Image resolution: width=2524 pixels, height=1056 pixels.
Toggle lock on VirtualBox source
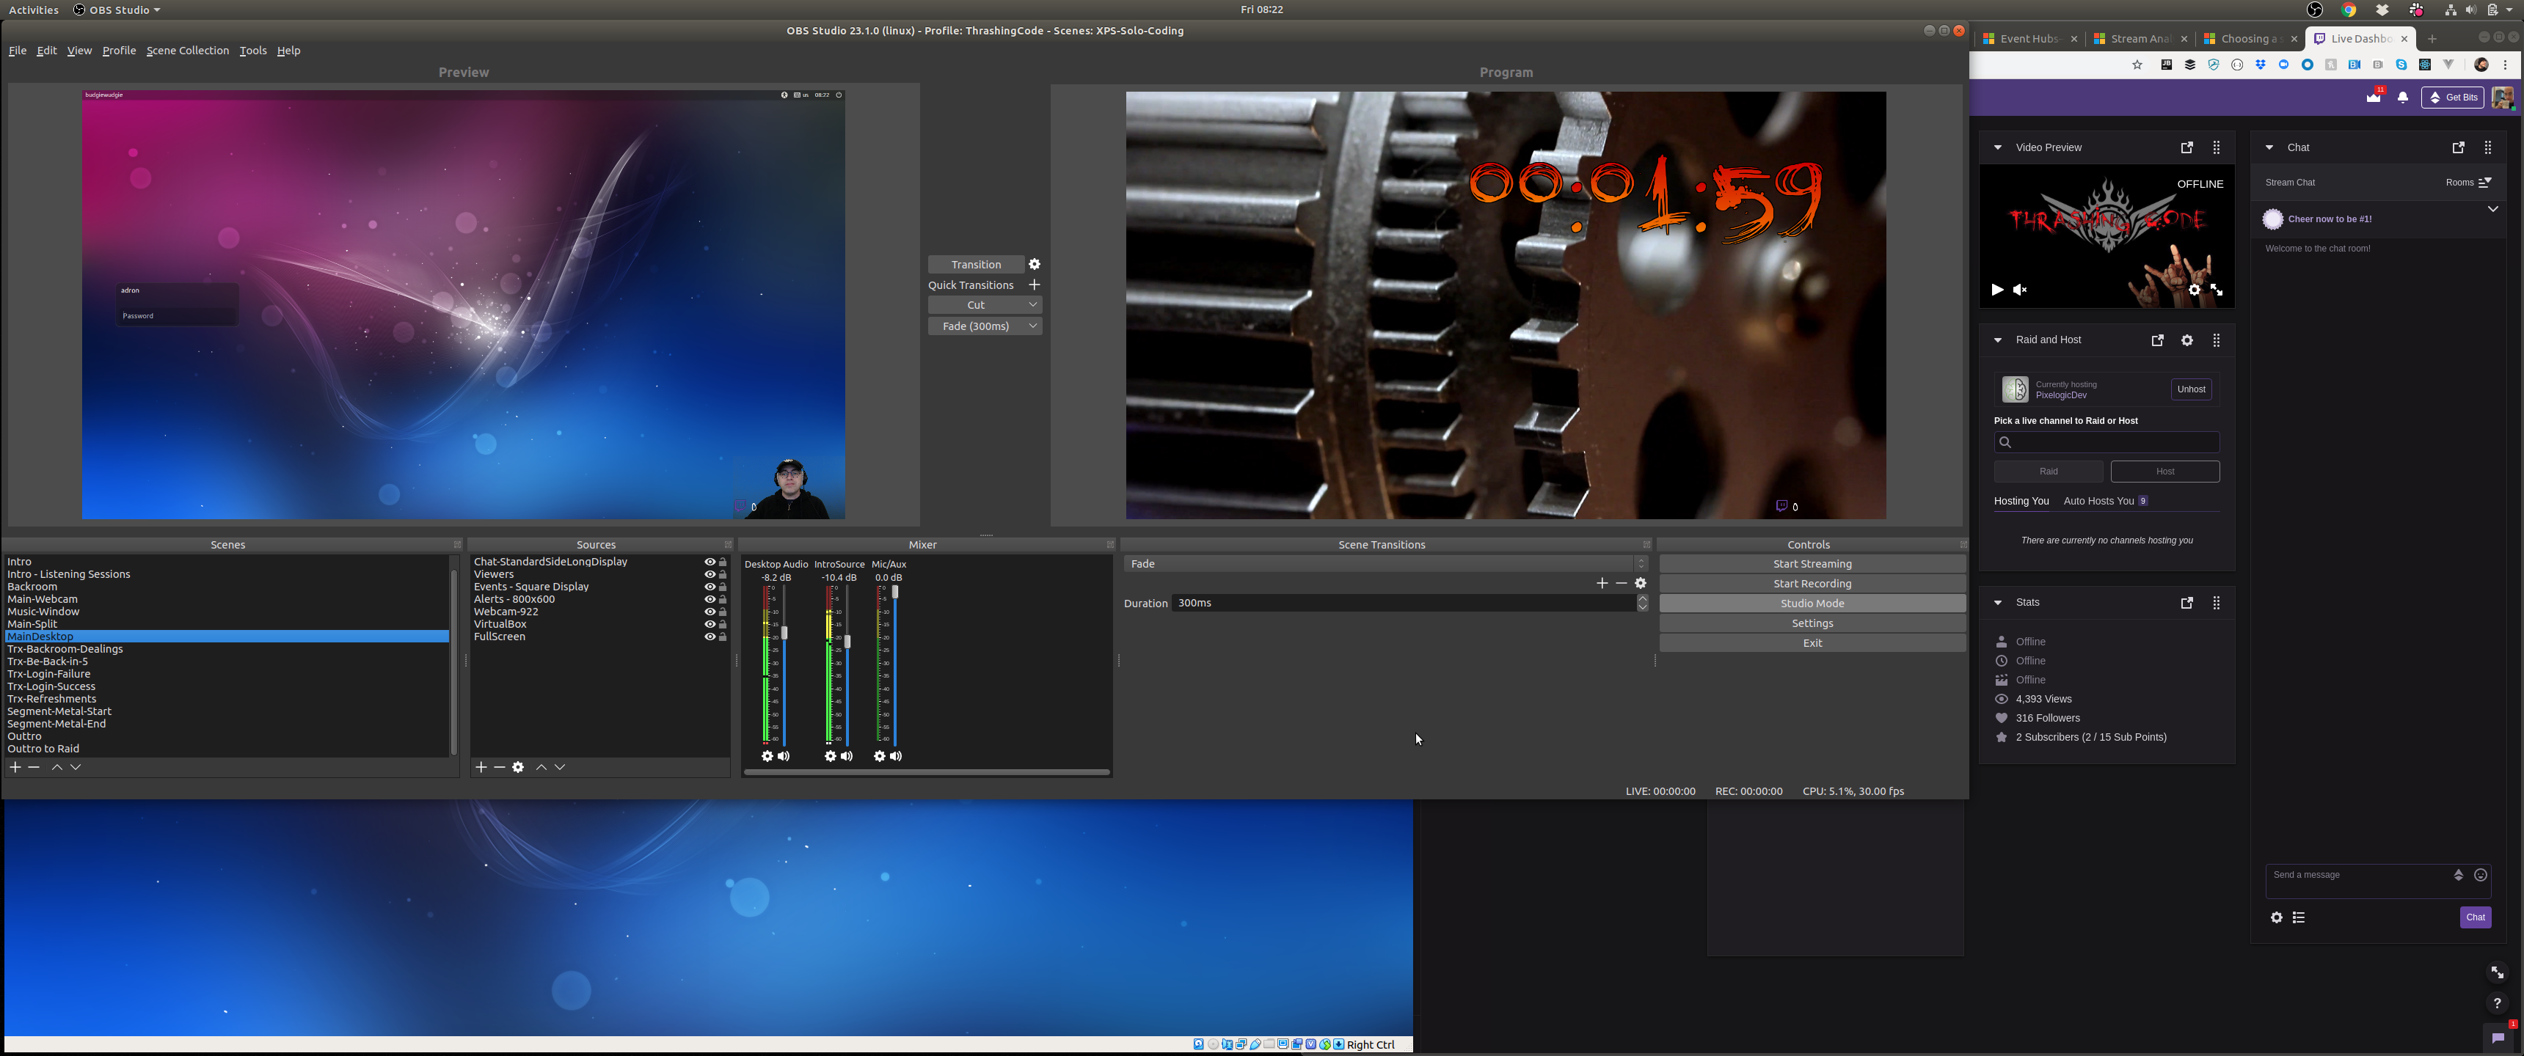723,624
